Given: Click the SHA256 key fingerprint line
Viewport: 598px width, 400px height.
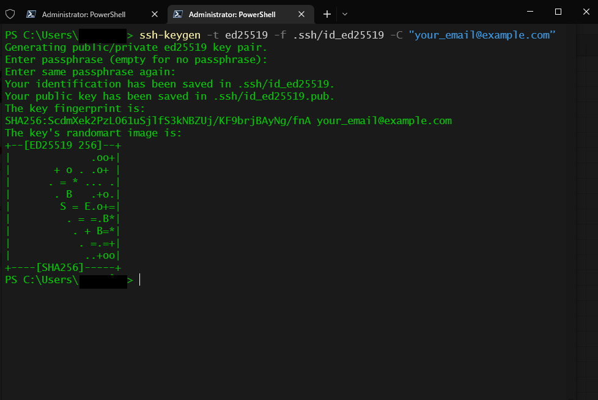Looking at the screenshot, I should [228, 121].
